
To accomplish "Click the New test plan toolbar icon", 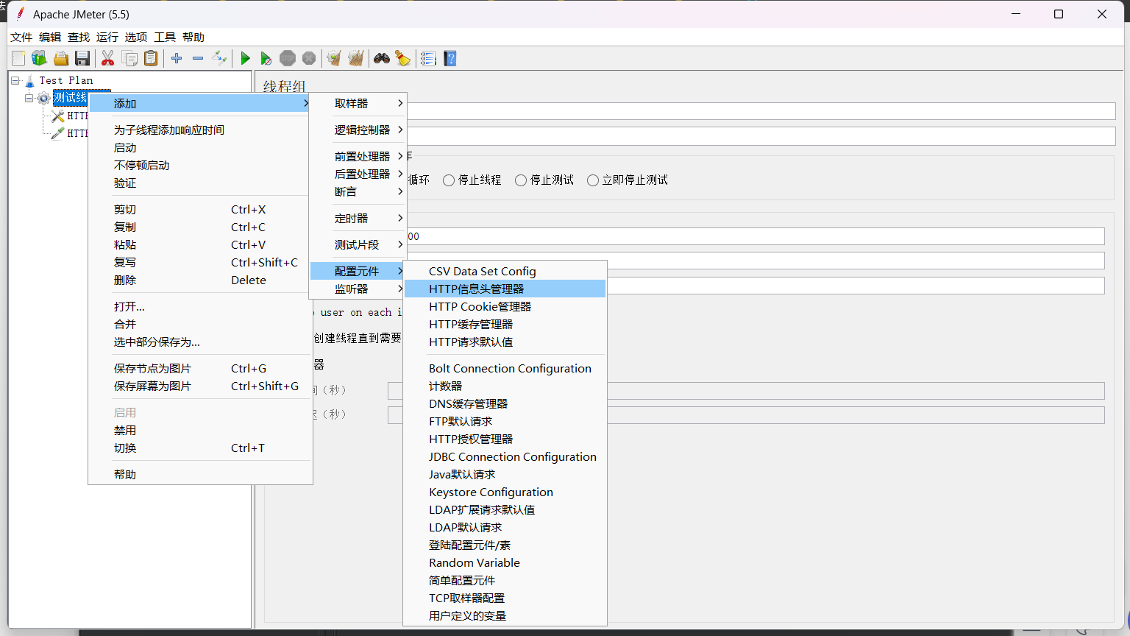I will [x=18, y=58].
